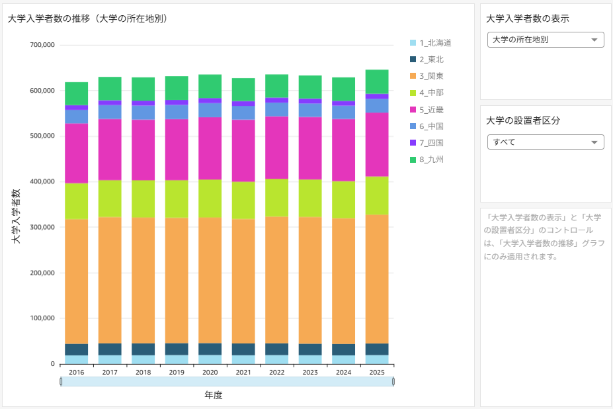The width and height of the screenshot is (613, 409).
Task: Click the magenta 近畿 segment of the 2020 bar
Action: 210,148
